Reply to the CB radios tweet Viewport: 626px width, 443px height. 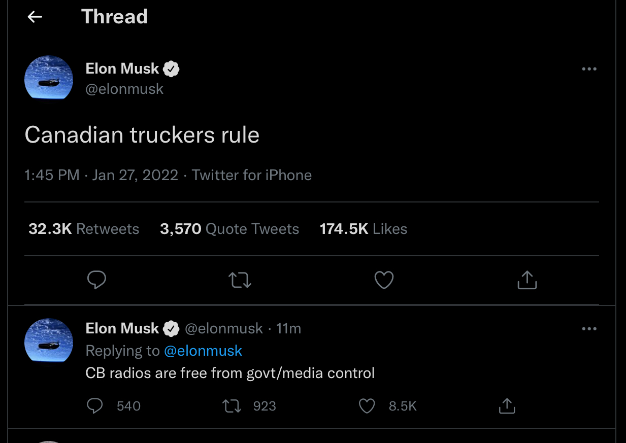point(95,406)
